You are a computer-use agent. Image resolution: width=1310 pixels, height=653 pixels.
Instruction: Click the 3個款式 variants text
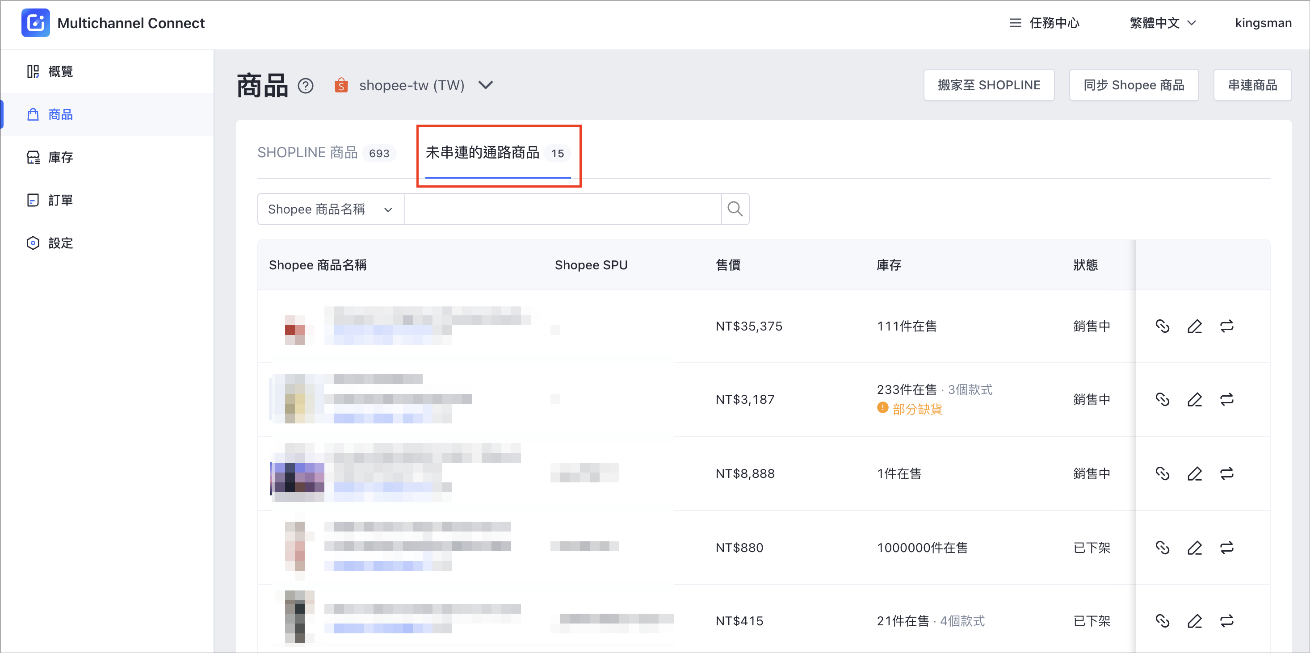click(x=970, y=390)
